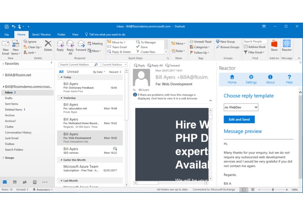This screenshot has height=215, width=303.
Task: Click the Normal view status bar icon
Action: click(x=244, y=190)
